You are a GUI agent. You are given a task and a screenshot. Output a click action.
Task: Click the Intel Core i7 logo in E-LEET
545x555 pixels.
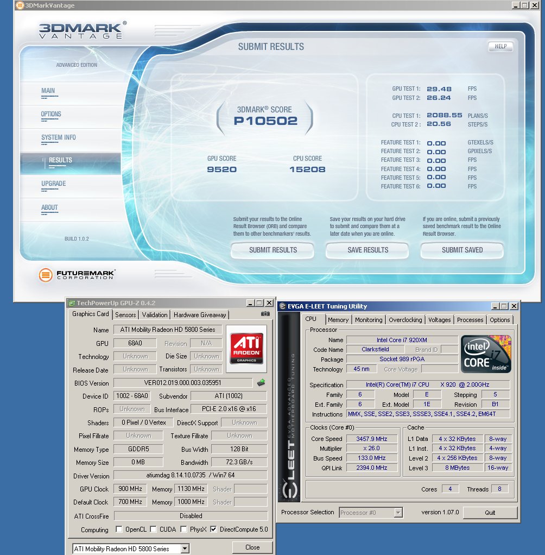point(486,354)
